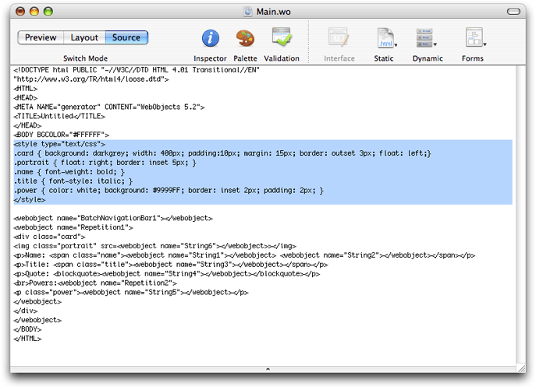The width and height of the screenshot is (536, 390).
Task: Click the Static HTML elements icon
Action: coord(384,38)
